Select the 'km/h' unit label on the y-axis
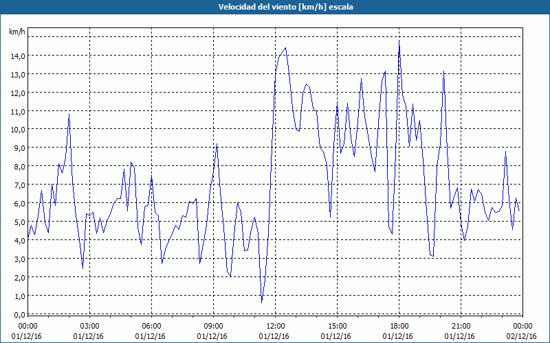Viewport: 550px width, 343px height. (16, 32)
